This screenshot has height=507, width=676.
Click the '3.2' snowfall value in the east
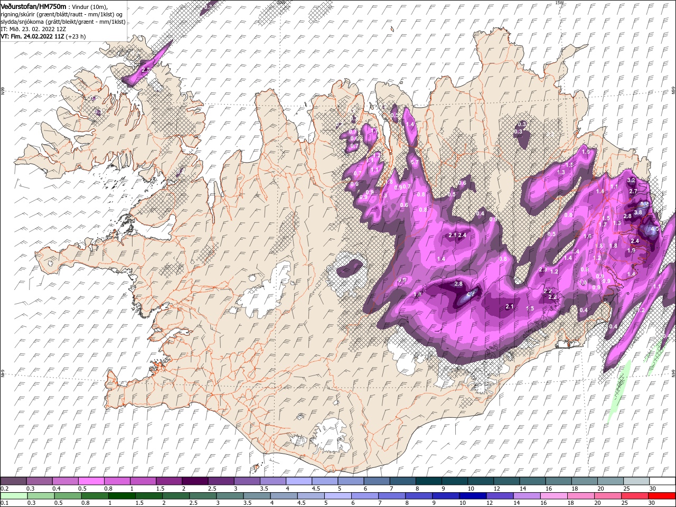click(x=631, y=180)
